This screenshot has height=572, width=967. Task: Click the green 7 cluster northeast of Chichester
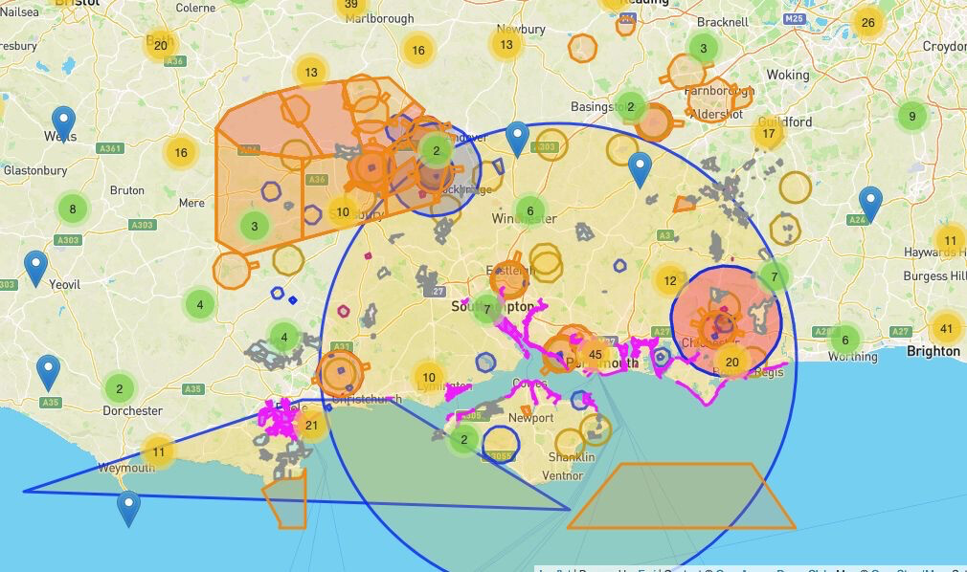(775, 276)
